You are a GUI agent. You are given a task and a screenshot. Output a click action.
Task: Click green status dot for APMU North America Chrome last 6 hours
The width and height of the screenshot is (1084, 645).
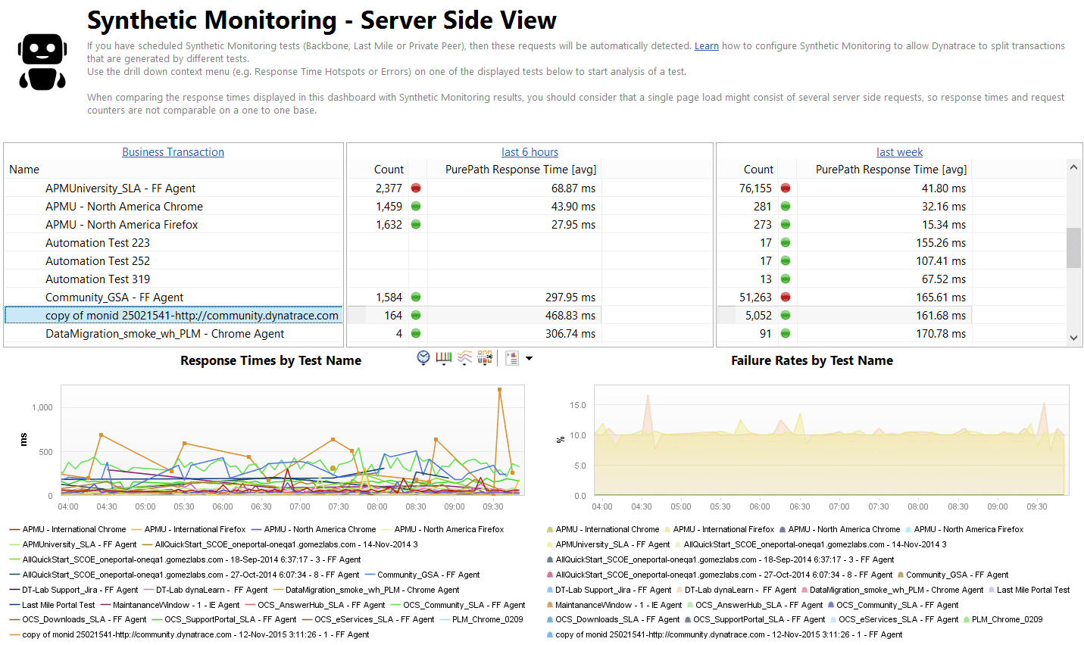[x=416, y=206]
